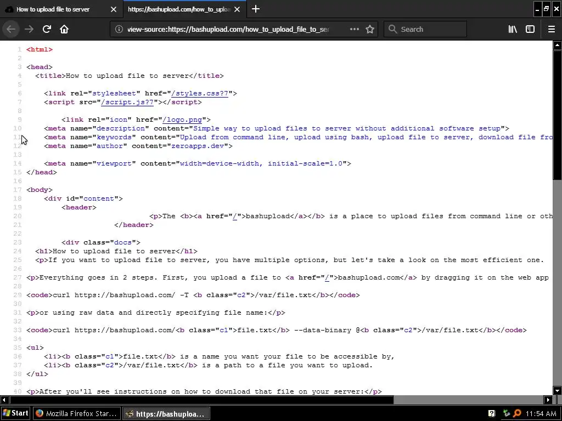The height and width of the screenshot is (421, 562).
Task: Click the keywords meta line 11 content
Action: point(366,138)
